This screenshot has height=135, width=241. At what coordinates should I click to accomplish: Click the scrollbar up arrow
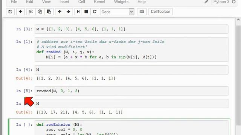238,19
